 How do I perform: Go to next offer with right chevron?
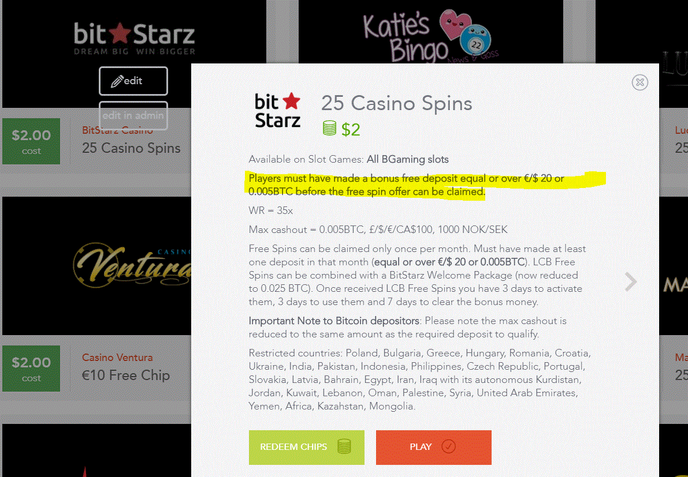point(631,281)
